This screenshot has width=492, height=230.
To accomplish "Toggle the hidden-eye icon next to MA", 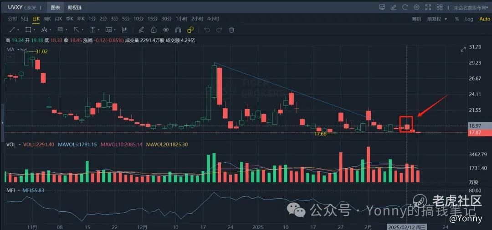I will (24, 50).
